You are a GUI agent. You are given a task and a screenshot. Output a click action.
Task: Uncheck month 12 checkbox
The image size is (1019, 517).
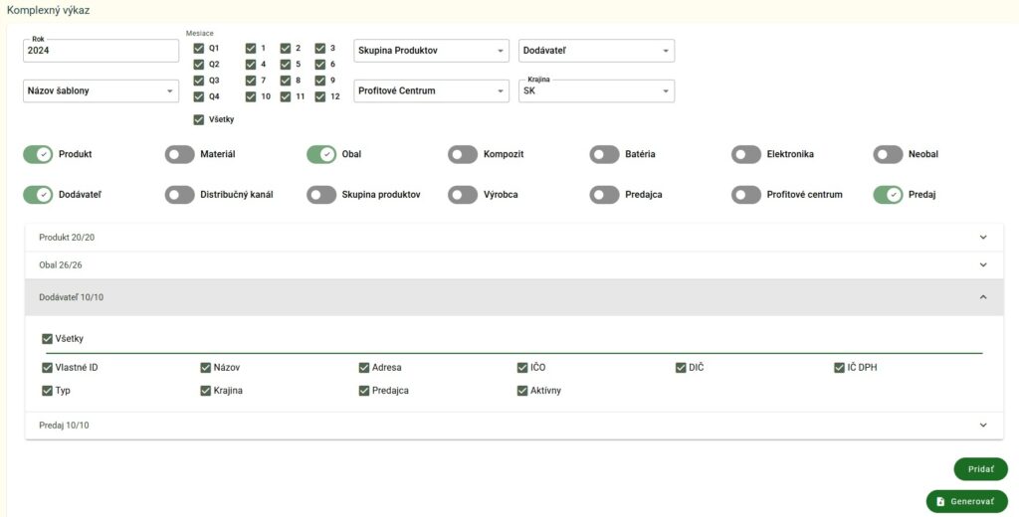320,97
